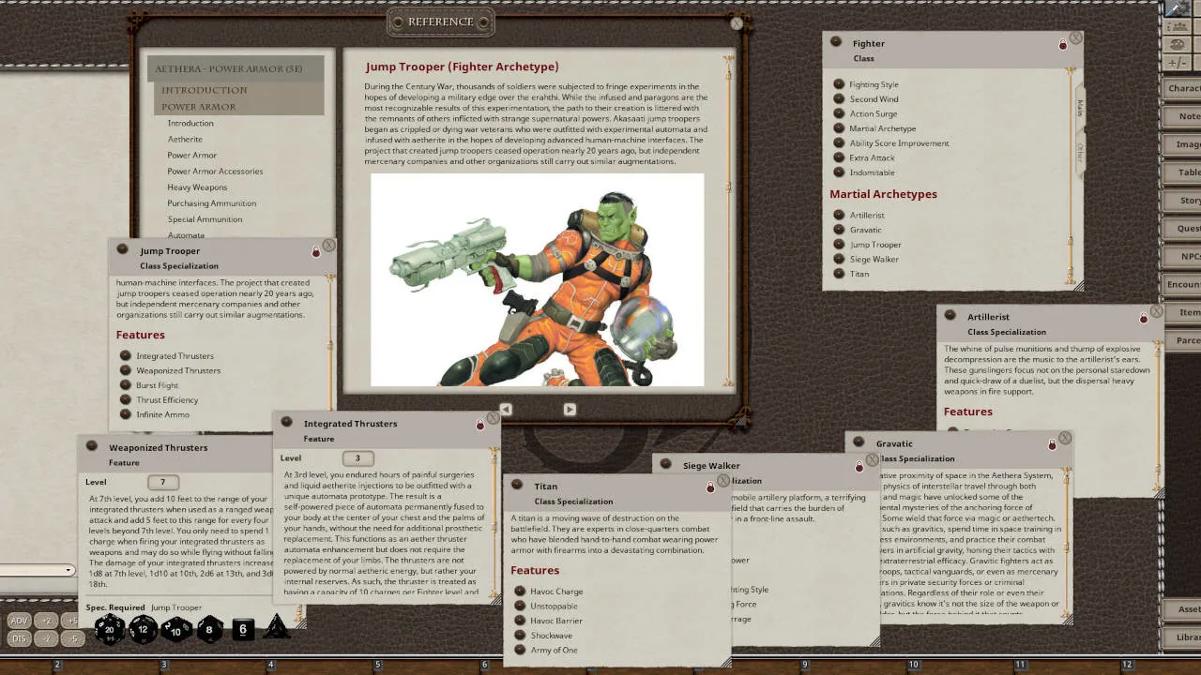Image resolution: width=1201 pixels, height=675 pixels.
Task: Click the reference page content scrollbar
Action: 727,220
